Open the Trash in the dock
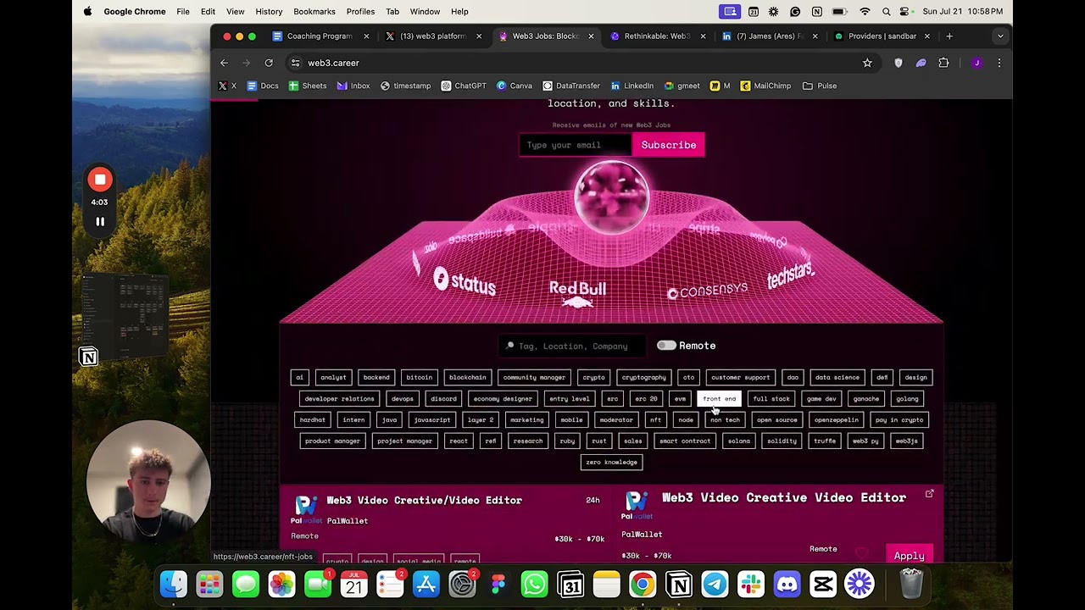 (911, 585)
